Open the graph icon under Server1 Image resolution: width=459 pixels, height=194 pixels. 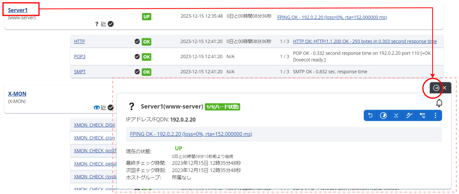click(x=104, y=24)
